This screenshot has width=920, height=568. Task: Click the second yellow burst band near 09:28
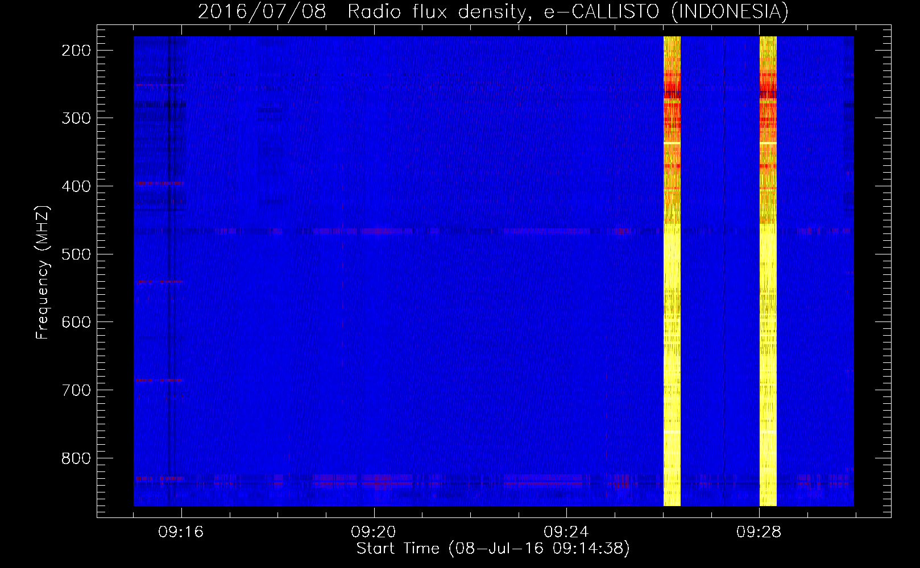pyautogui.click(x=768, y=271)
